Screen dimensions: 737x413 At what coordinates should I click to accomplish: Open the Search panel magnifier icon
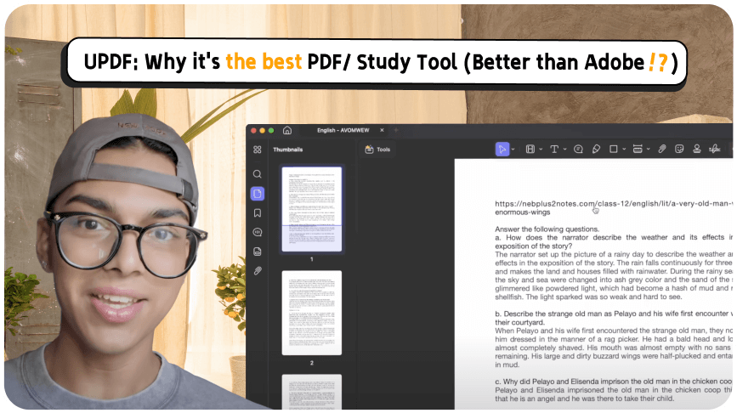(x=257, y=174)
